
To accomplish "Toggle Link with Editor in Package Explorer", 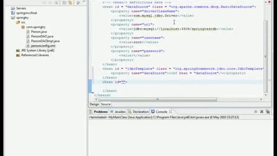I will (71, 3).
